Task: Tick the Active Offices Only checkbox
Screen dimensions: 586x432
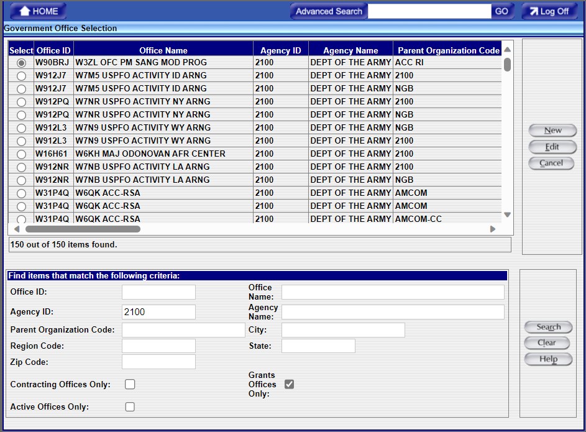Action: coord(130,407)
